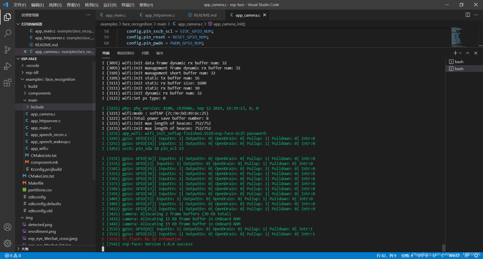Screen dimensions: 483x259
Task: Click the line and column status item
Action: pyautogui.click(x=386, y=255)
